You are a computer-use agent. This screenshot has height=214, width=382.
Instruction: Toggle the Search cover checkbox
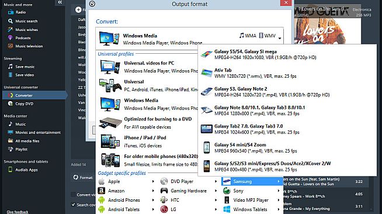point(73,205)
